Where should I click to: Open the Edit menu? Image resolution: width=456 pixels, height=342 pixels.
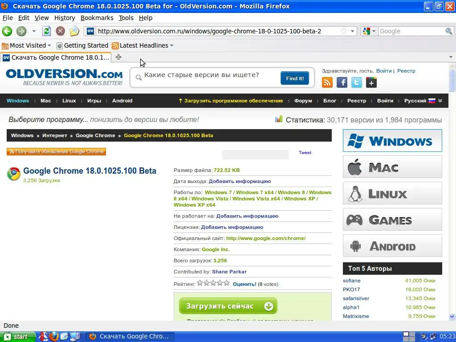point(24,18)
